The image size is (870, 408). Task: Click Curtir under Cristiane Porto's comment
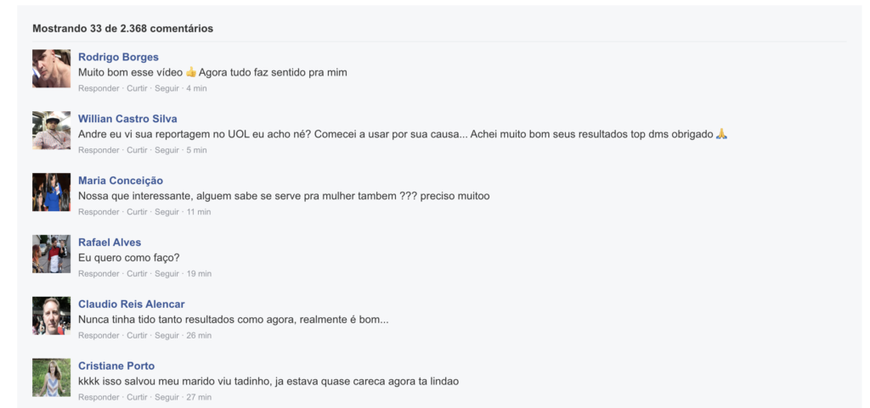pyautogui.click(x=137, y=398)
